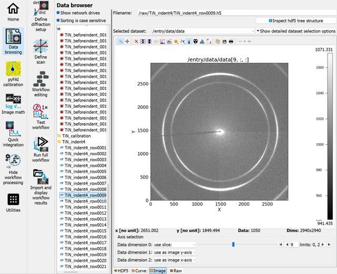
Task: Click the Filename input field
Action: [237, 13]
